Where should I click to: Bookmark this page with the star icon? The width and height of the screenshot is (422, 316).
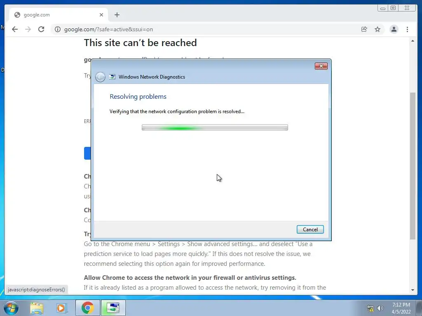[x=377, y=29]
